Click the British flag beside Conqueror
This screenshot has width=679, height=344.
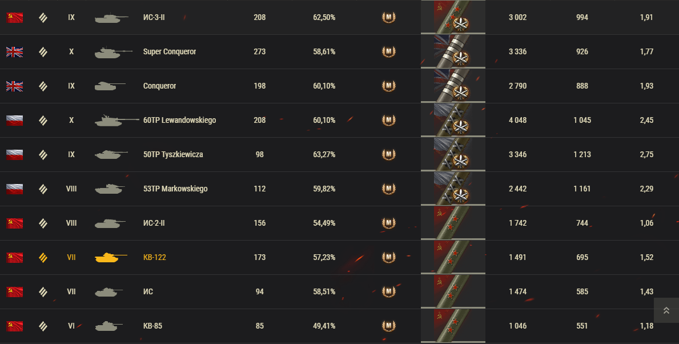(15, 86)
